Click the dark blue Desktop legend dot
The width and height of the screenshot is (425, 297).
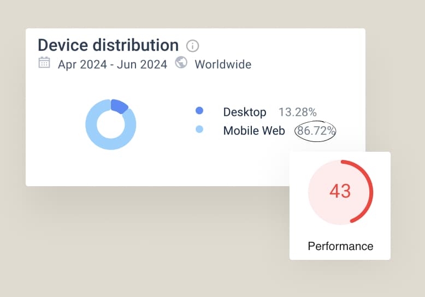click(199, 111)
